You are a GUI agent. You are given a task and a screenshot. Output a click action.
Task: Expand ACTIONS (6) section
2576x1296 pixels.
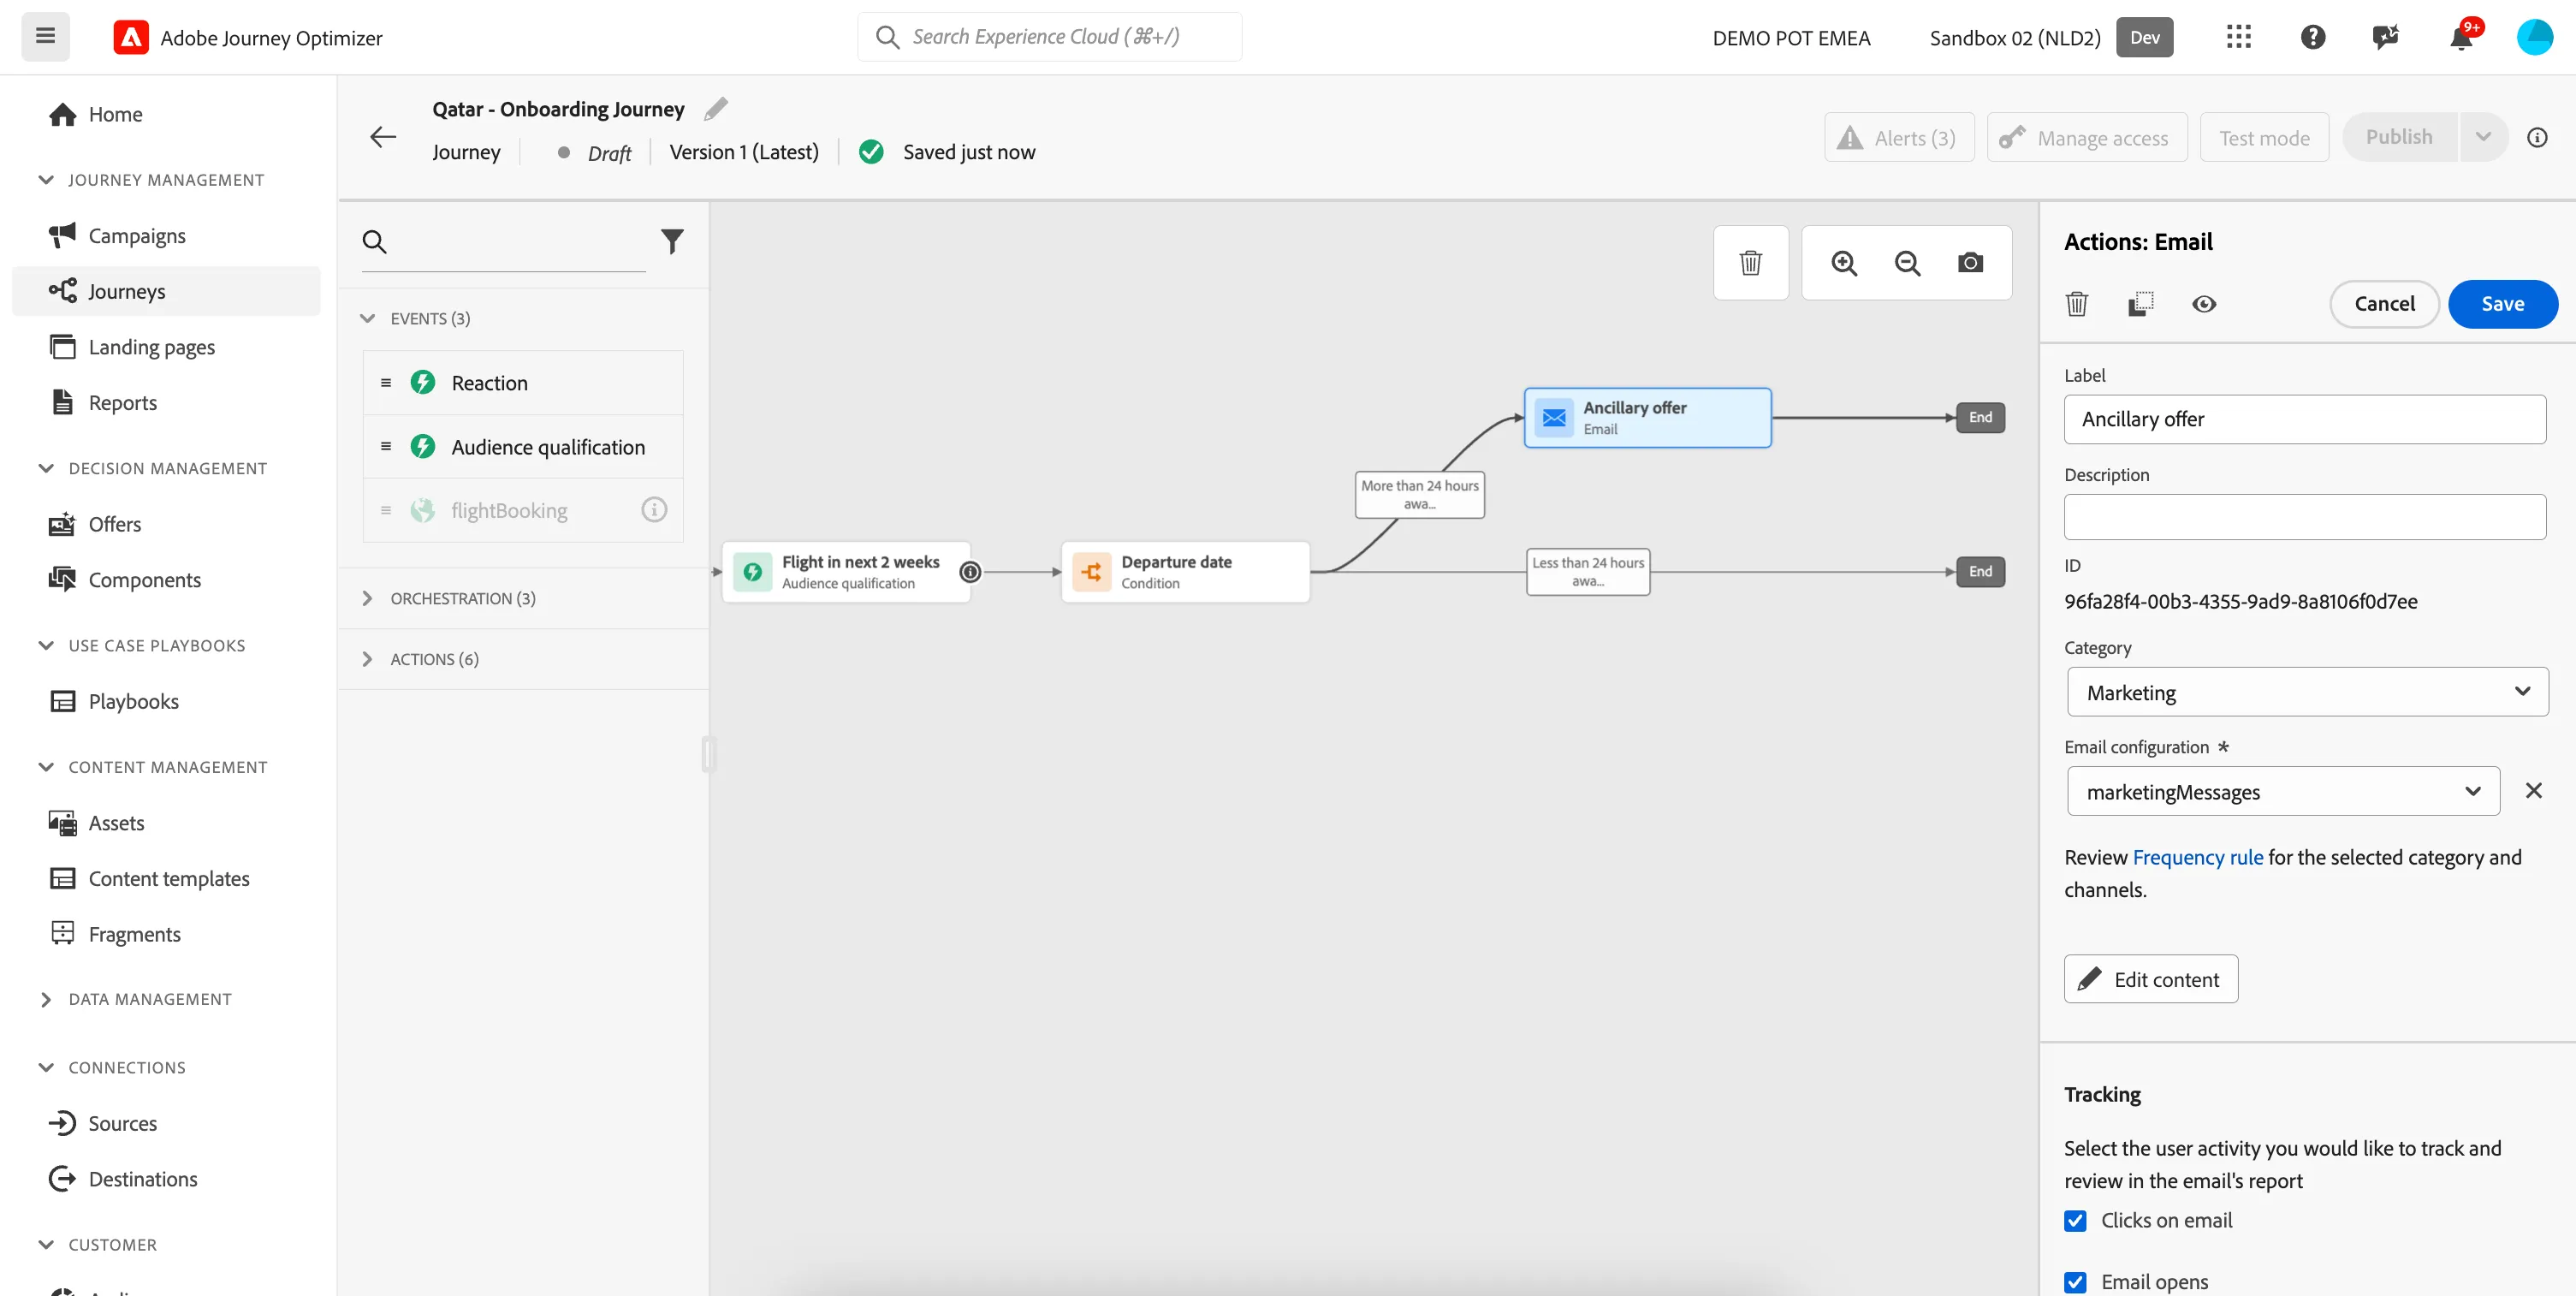point(367,659)
